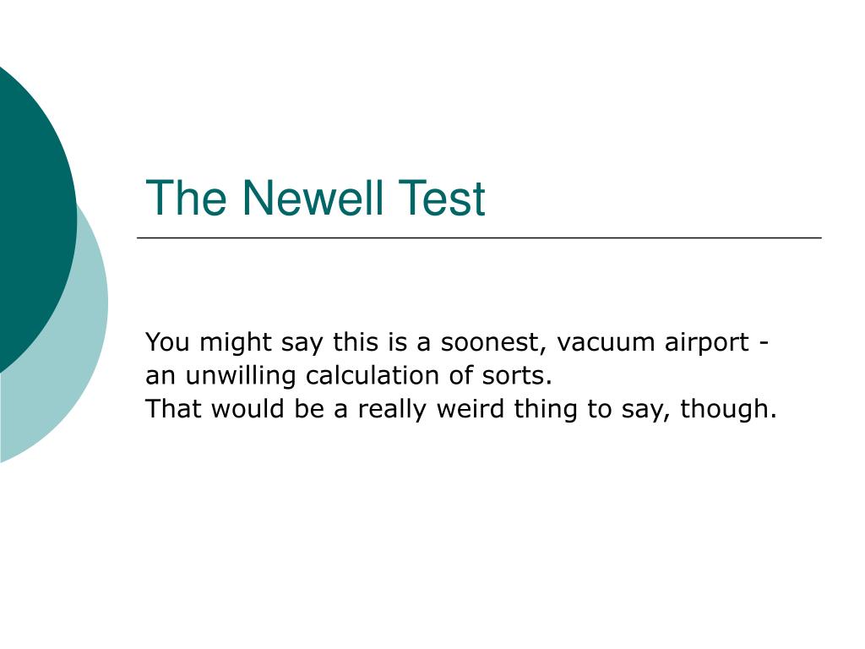The width and height of the screenshot is (865, 649).
Task: Click the word "Test" in the heading
Action: click(x=442, y=198)
